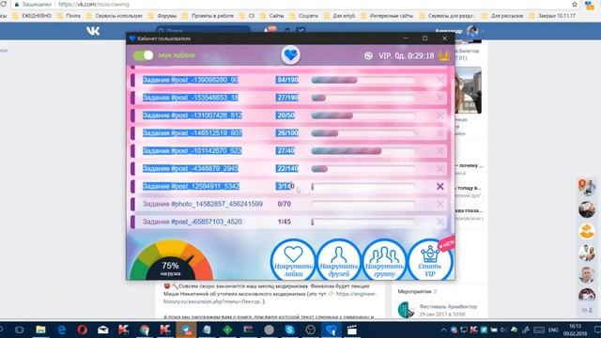Screen dimensions: 601x338
Task: Click the 1/45 counter value
Action: pyautogui.click(x=284, y=222)
